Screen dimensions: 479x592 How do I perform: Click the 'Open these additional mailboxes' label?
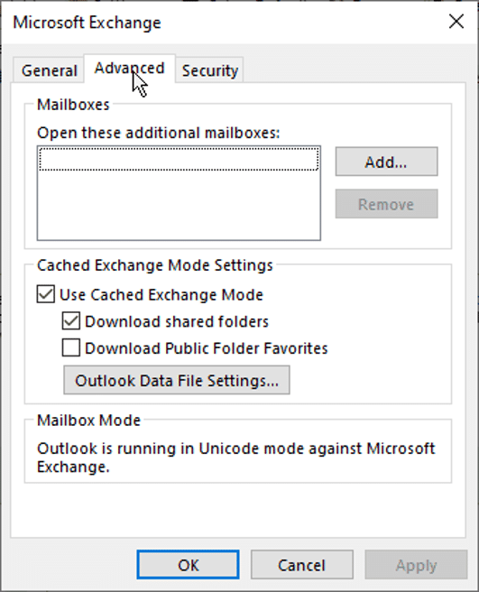point(159,133)
